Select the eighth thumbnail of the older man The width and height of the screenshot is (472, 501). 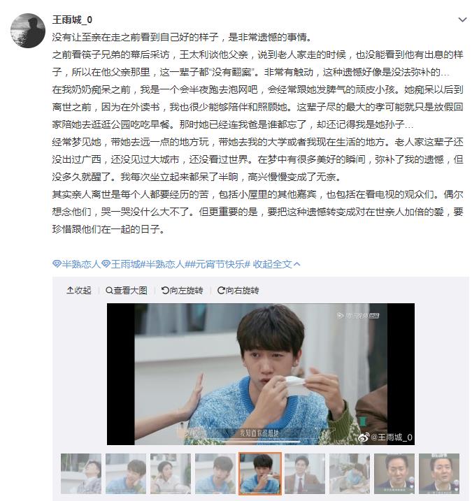point(394,474)
